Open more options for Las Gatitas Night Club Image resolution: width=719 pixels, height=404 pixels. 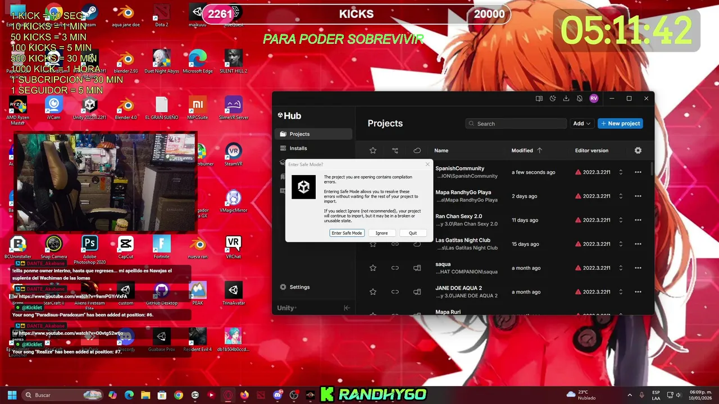(x=638, y=244)
